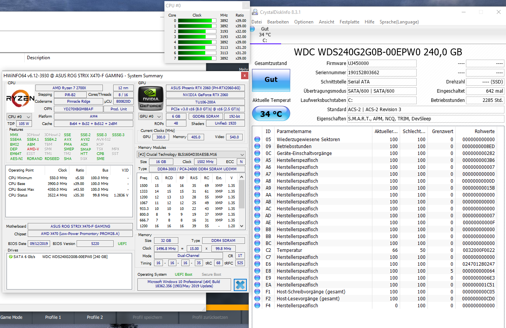Click the Ryzen logo image

20,98
